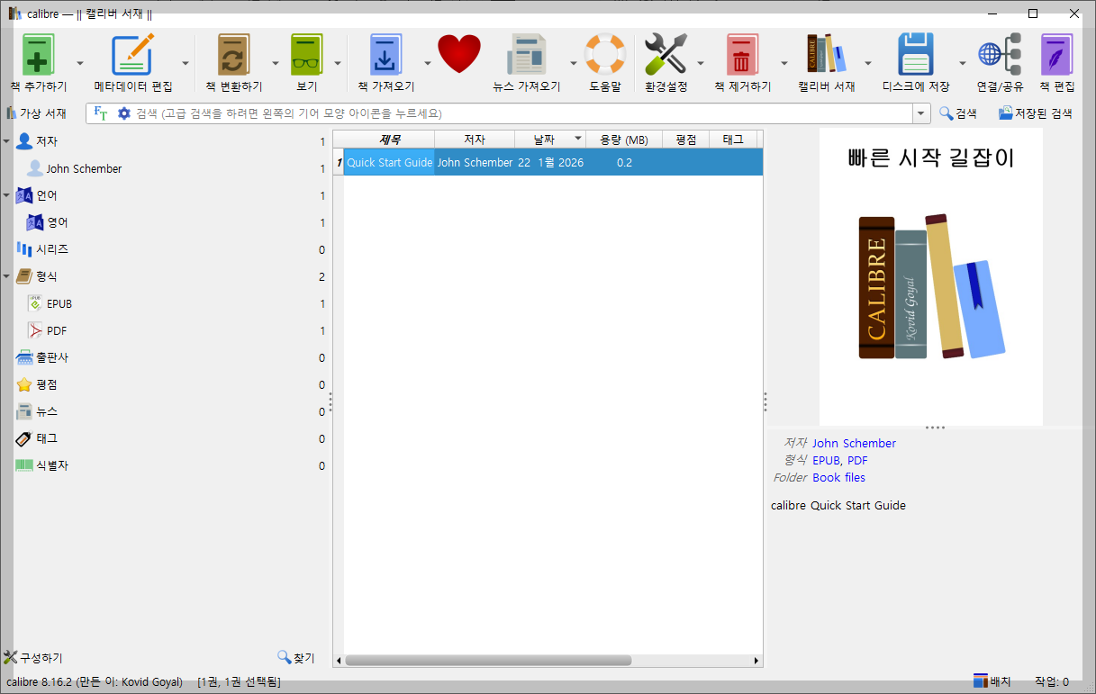Sort by 태그 (Tags) column header
This screenshot has height=694, width=1096.
[x=733, y=139]
